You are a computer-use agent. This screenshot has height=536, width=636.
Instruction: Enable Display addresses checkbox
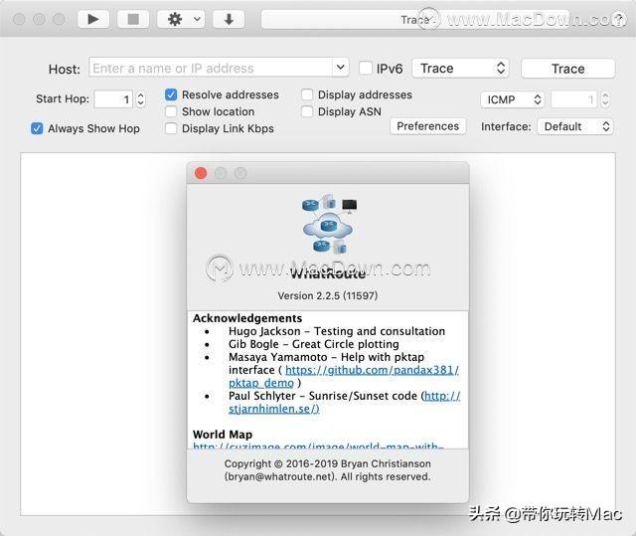pos(307,94)
